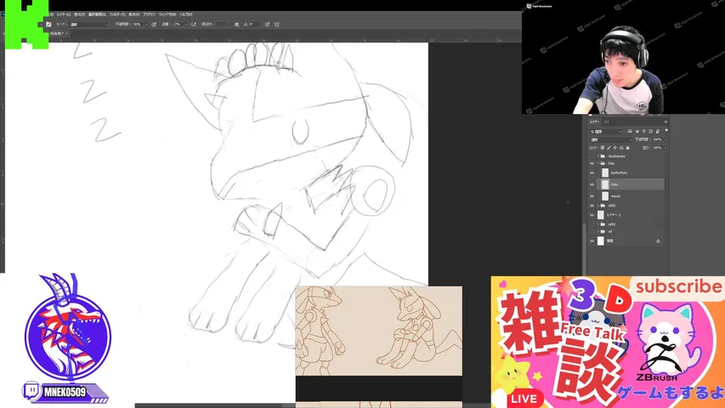This screenshot has width=725, height=408.
Task: Click the smoothing (滑らかさ) value field
Action: pyautogui.click(x=223, y=24)
